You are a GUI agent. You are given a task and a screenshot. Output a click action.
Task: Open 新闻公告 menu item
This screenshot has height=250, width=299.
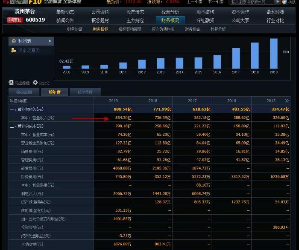pos(65,20)
